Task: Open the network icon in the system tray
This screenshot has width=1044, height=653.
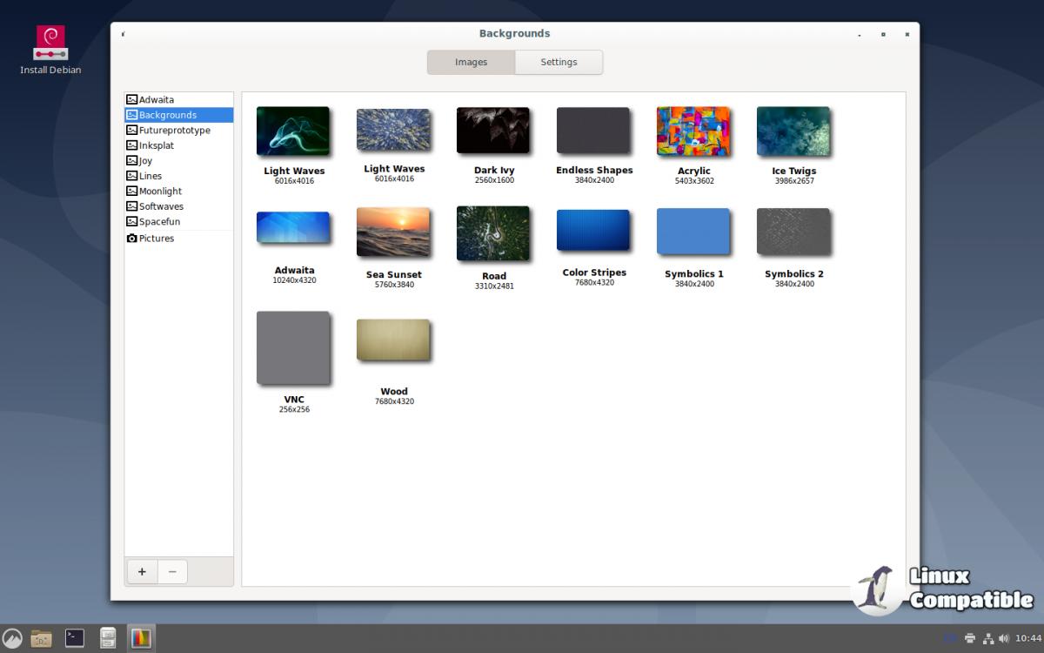Action: (x=988, y=638)
